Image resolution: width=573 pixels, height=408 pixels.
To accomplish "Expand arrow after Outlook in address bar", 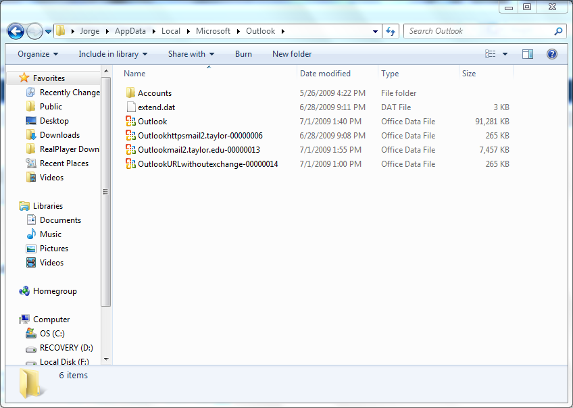I will pos(283,32).
